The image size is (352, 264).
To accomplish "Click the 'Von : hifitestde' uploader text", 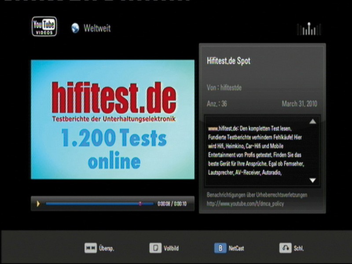I will click(224, 88).
